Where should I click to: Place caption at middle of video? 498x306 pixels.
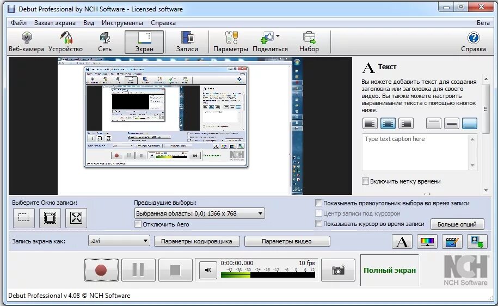tap(451, 123)
